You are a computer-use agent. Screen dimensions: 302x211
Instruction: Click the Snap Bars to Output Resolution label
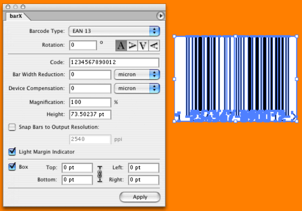click(59, 127)
